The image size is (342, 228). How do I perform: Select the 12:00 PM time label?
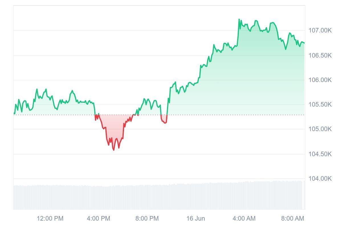(x=50, y=219)
